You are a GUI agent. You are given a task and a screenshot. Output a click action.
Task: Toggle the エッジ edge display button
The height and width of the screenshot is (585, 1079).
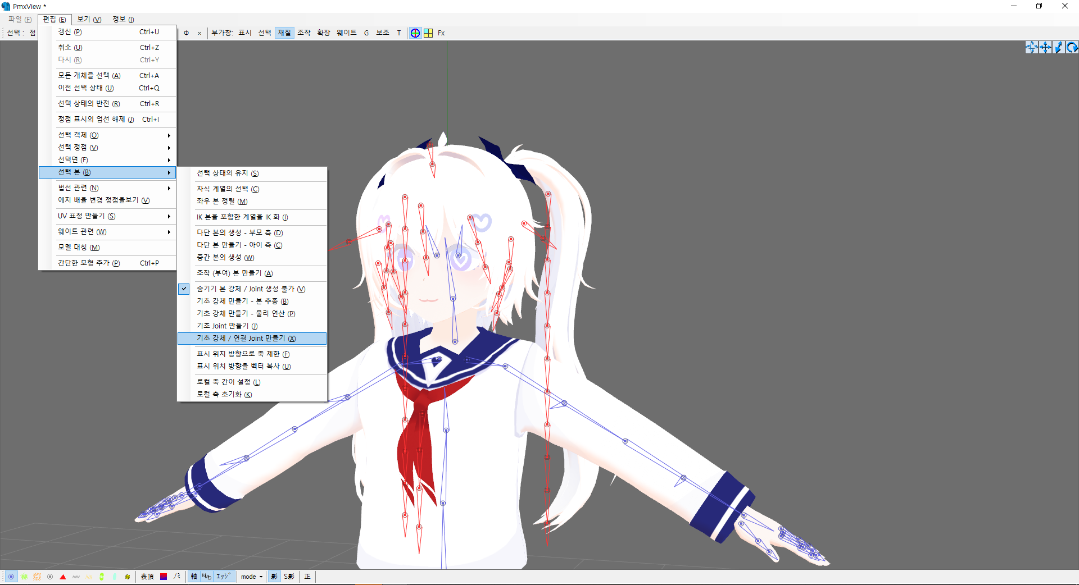coord(224,577)
